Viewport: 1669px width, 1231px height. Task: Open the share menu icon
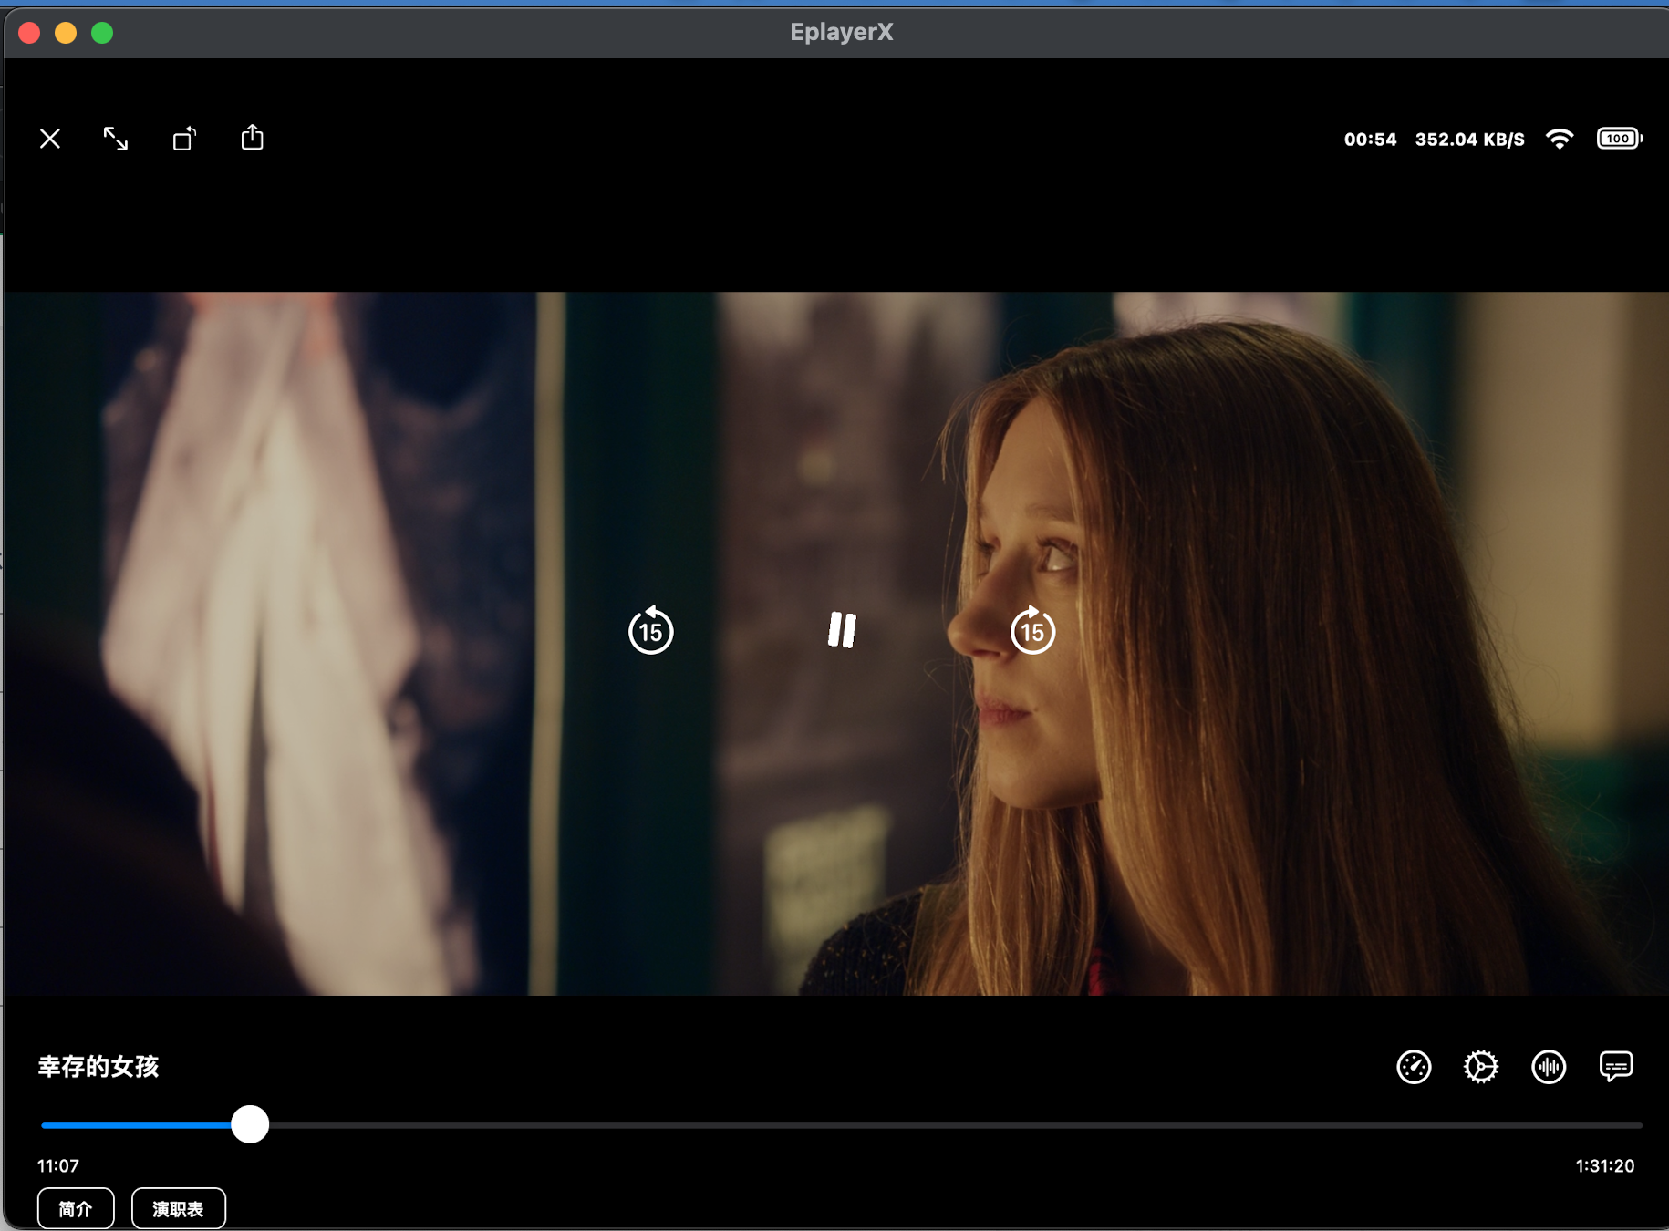(x=253, y=138)
